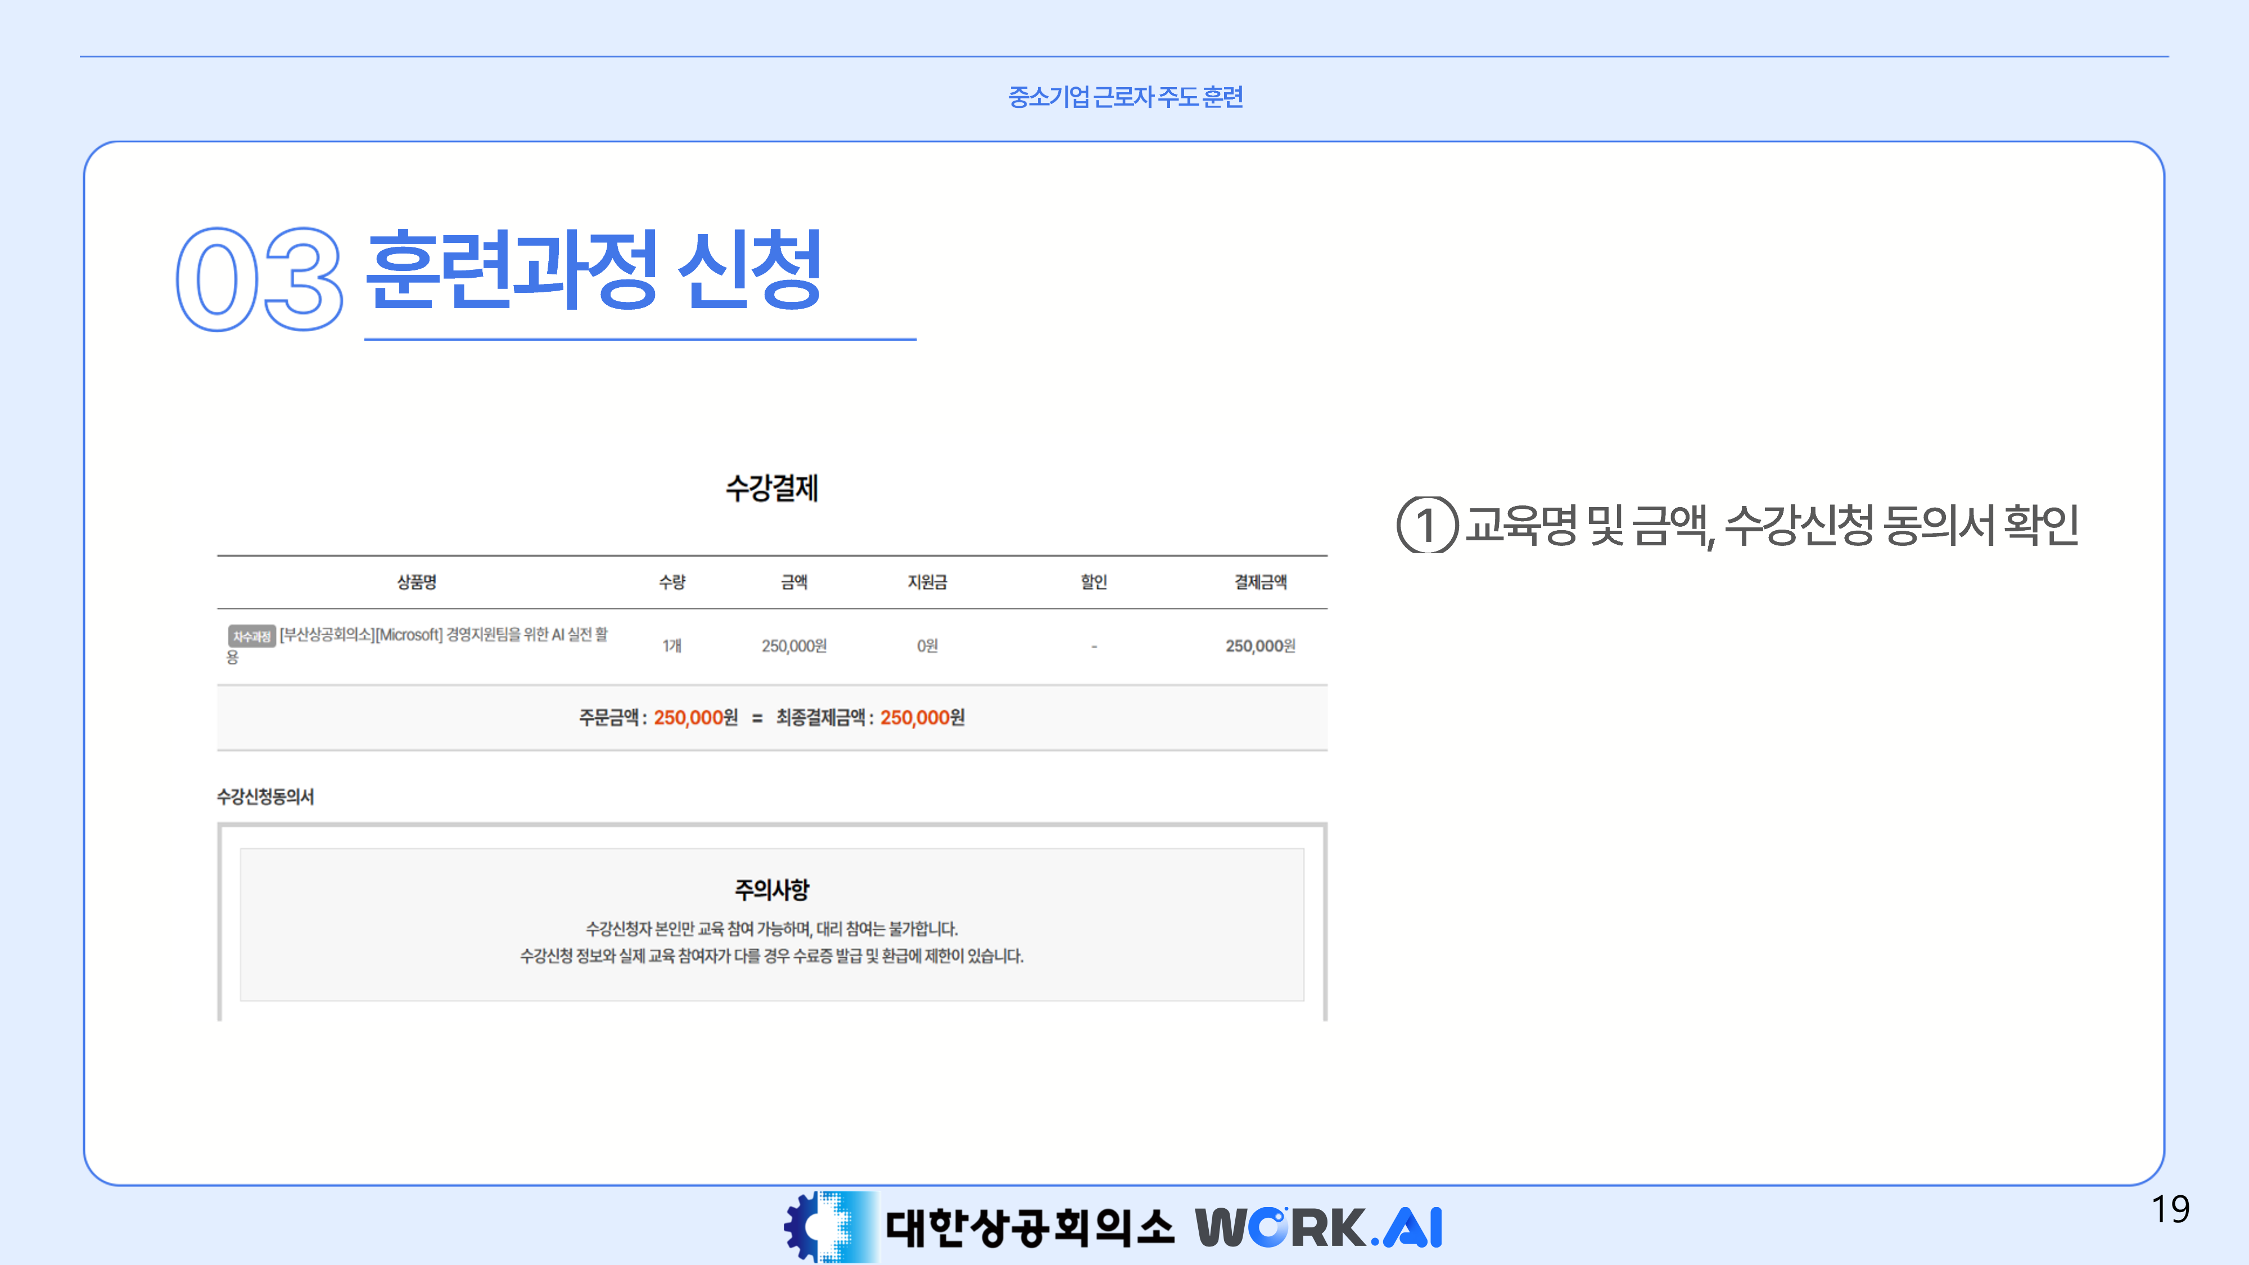
Task: Click the red 주문금액 250,000원 value
Action: coord(695,717)
